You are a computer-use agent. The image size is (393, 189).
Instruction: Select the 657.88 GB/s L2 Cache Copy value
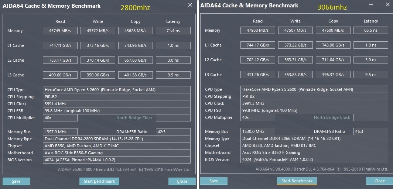point(135,60)
